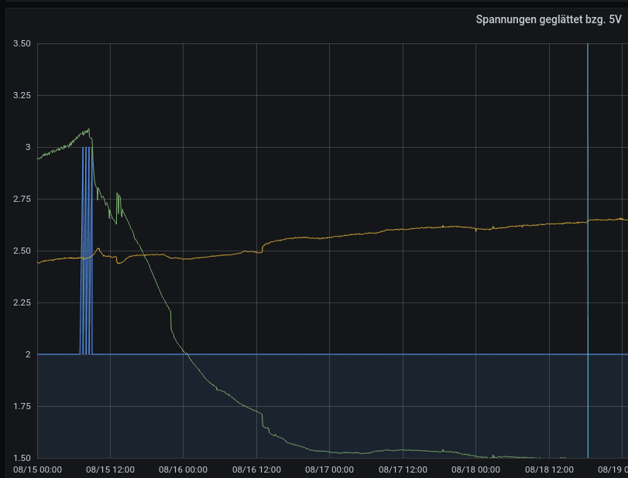
Task: Click the 08/17 12:00 time label
Action: 403,469
